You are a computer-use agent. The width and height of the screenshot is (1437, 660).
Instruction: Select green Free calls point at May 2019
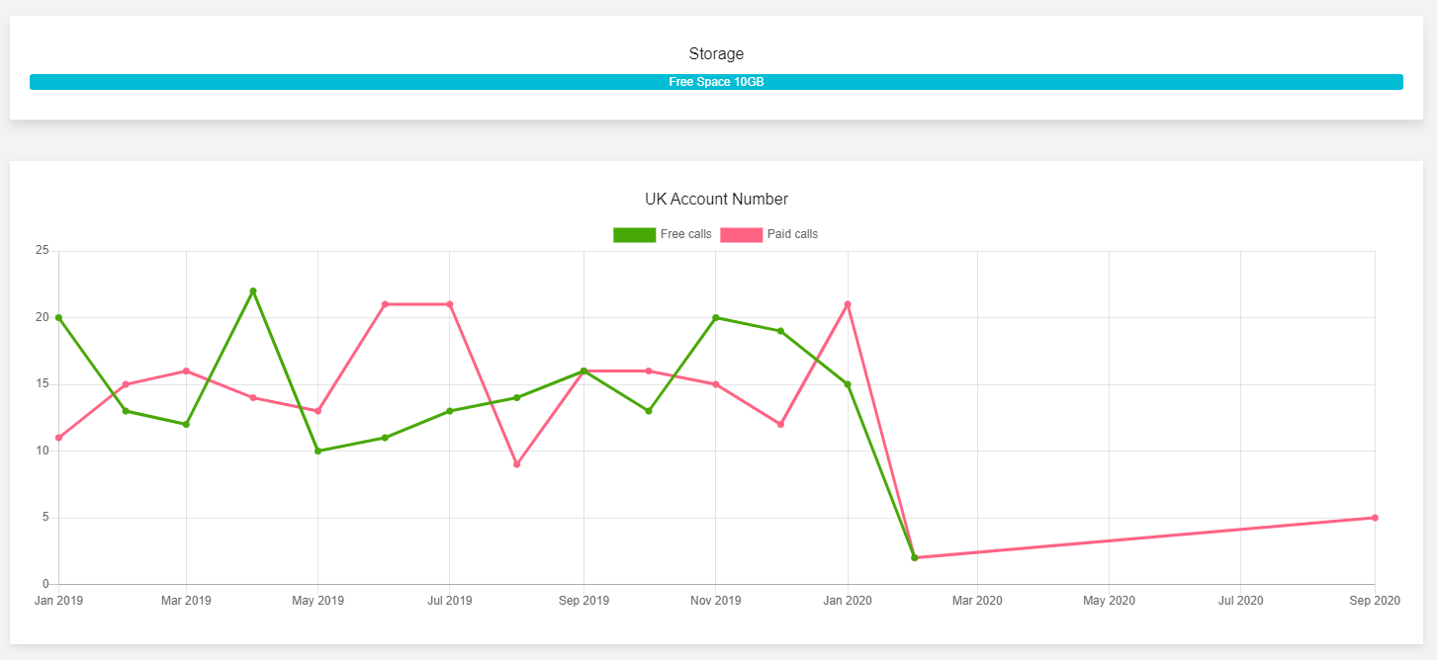(x=317, y=451)
